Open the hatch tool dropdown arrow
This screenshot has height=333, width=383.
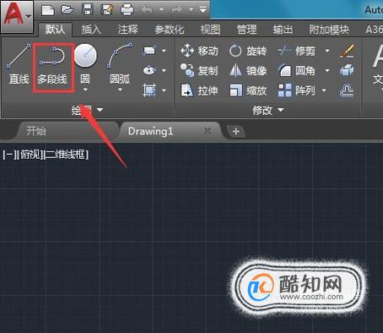tap(164, 90)
